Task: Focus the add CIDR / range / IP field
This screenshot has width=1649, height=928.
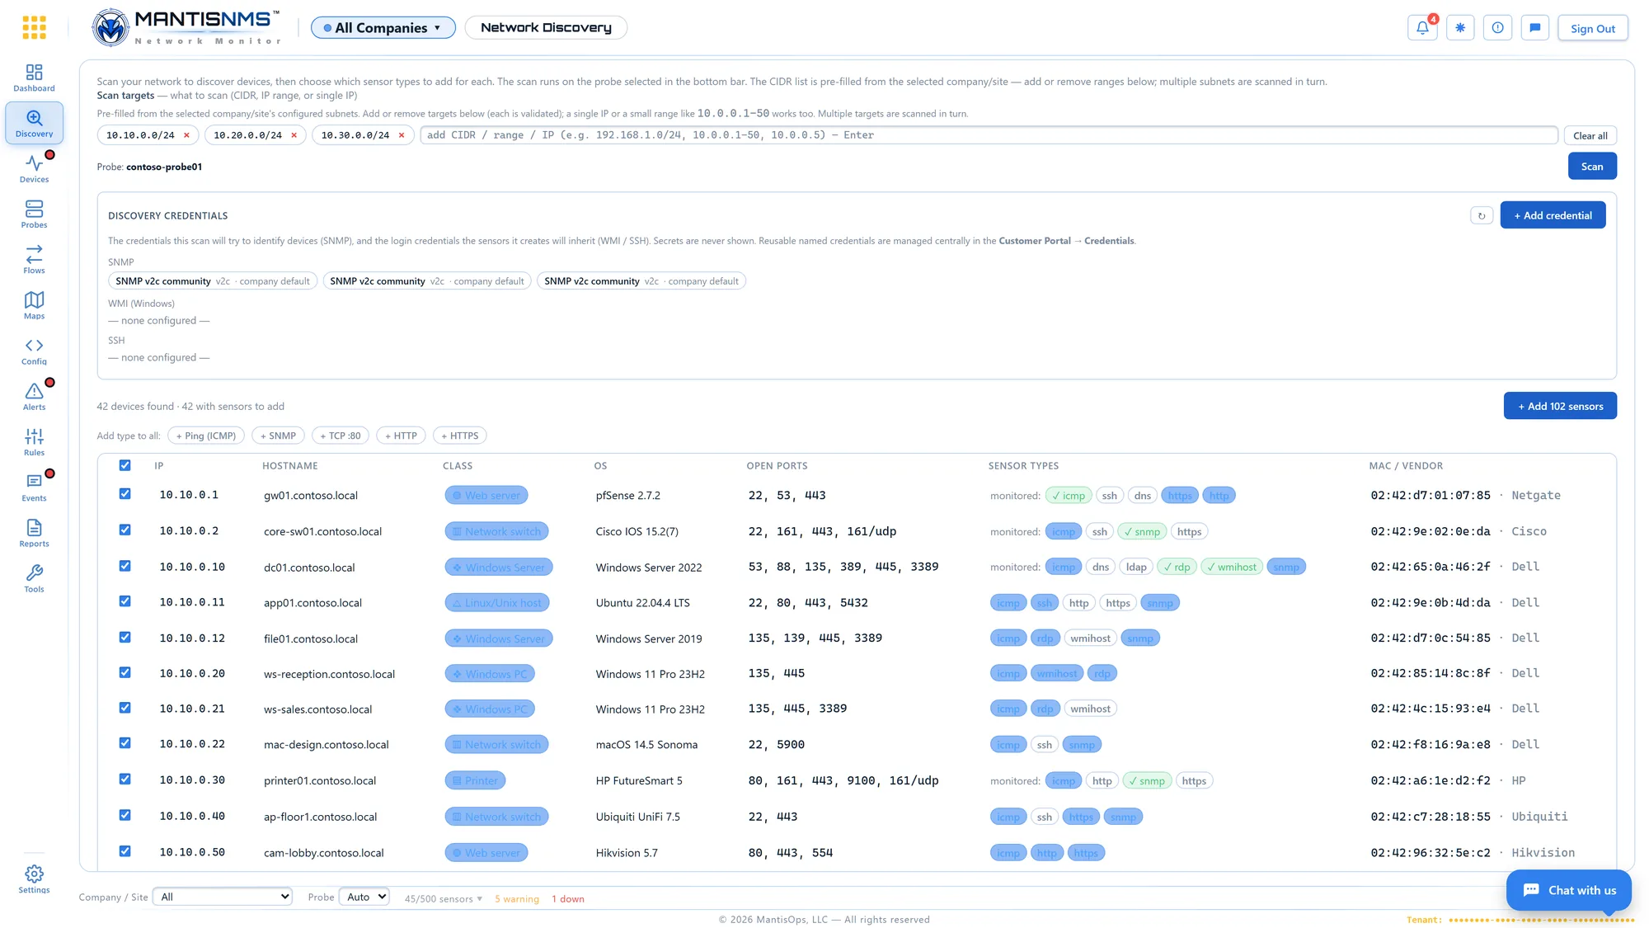Action: pyautogui.click(x=989, y=135)
